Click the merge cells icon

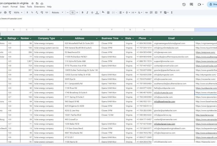pos(113,12)
